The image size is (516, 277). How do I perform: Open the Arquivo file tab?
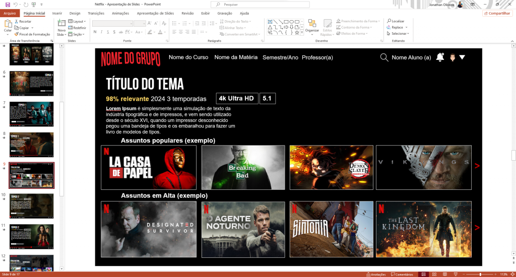pyautogui.click(x=10, y=13)
